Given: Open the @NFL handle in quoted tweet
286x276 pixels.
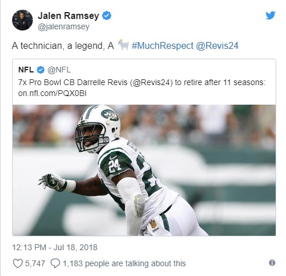Looking at the screenshot, I should tap(59, 70).
